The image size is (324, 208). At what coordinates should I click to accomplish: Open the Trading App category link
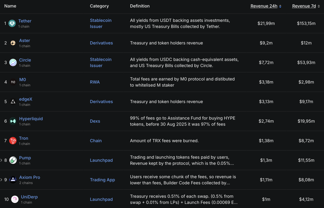102,180
